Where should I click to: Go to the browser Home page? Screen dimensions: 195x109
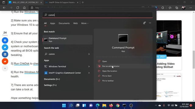(24, 8)
